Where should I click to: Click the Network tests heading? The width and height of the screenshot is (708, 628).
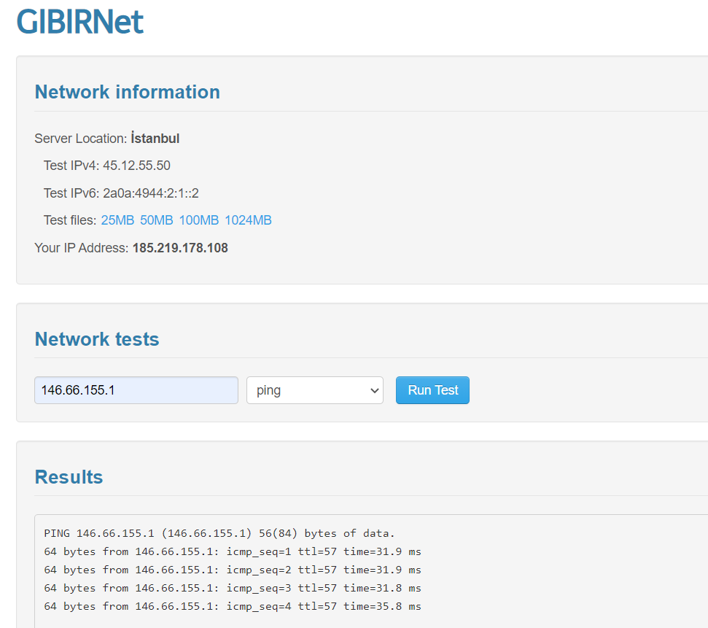(x=97, y=339)
